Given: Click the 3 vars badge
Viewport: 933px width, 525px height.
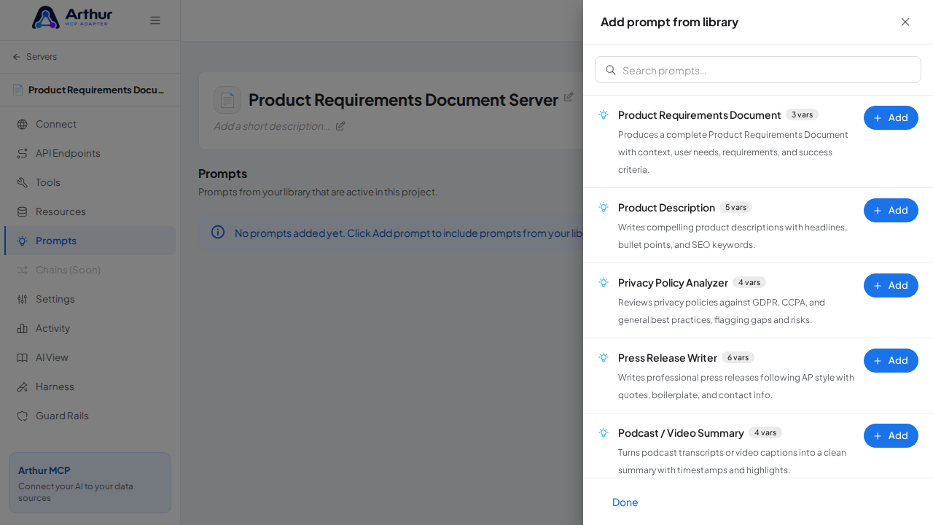Looking at the screenshot, I should [802, 114].
